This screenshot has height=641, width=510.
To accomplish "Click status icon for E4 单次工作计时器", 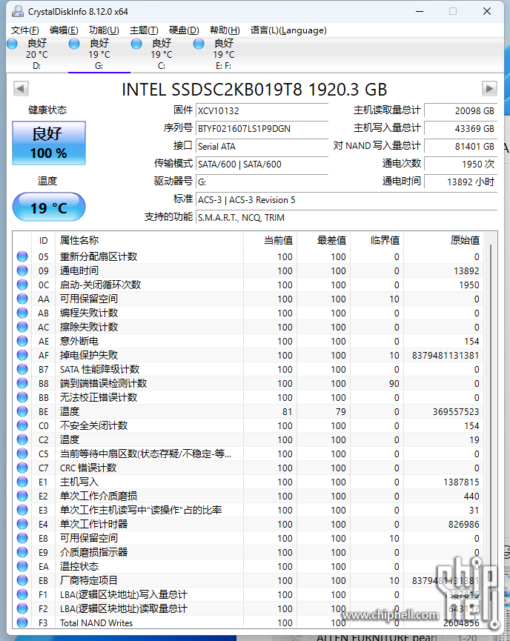I will [x=22, y=524].
